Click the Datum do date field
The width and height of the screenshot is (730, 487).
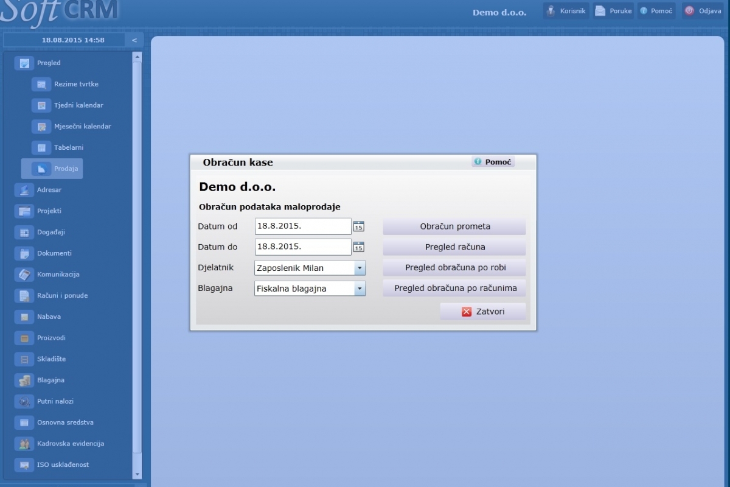coord(303,247)
